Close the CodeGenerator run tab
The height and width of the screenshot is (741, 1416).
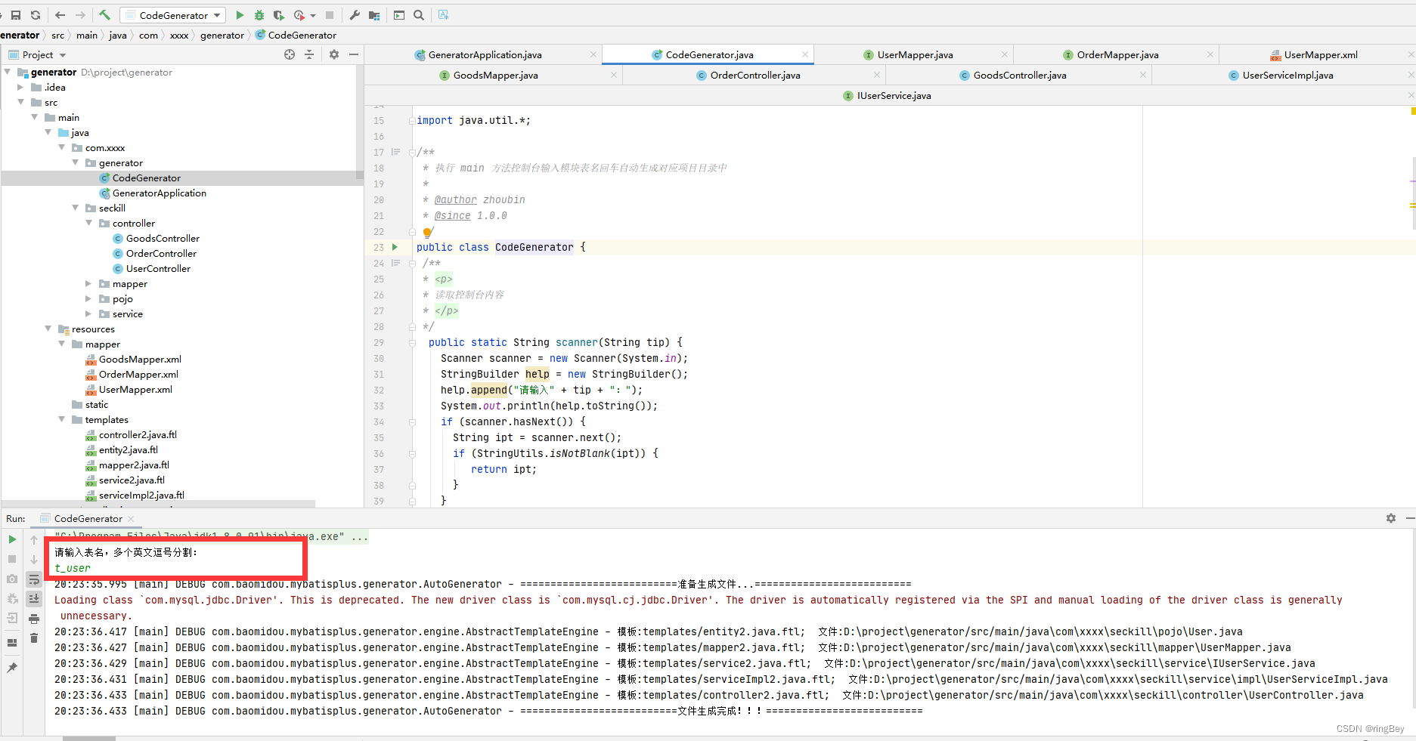pos(131,519)
